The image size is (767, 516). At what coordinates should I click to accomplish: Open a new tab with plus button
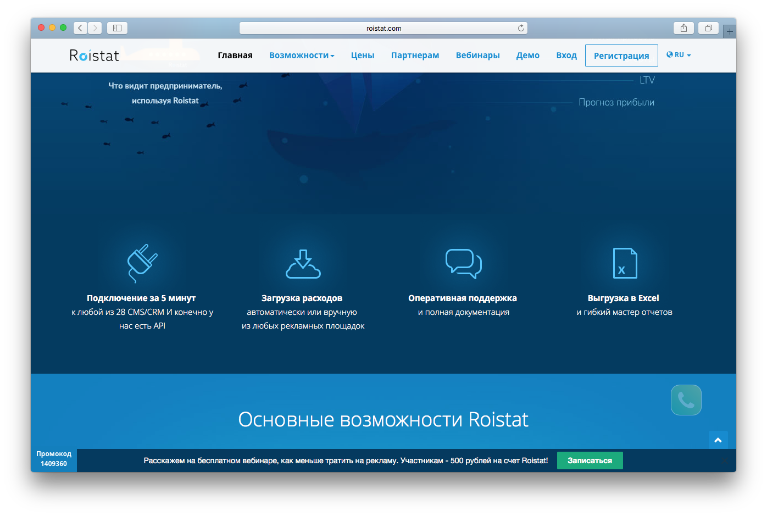(x=730, y=31)
